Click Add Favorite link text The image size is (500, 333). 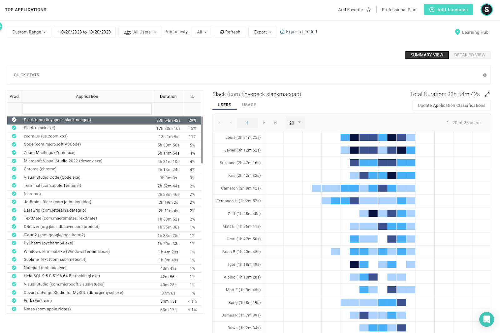350,10
